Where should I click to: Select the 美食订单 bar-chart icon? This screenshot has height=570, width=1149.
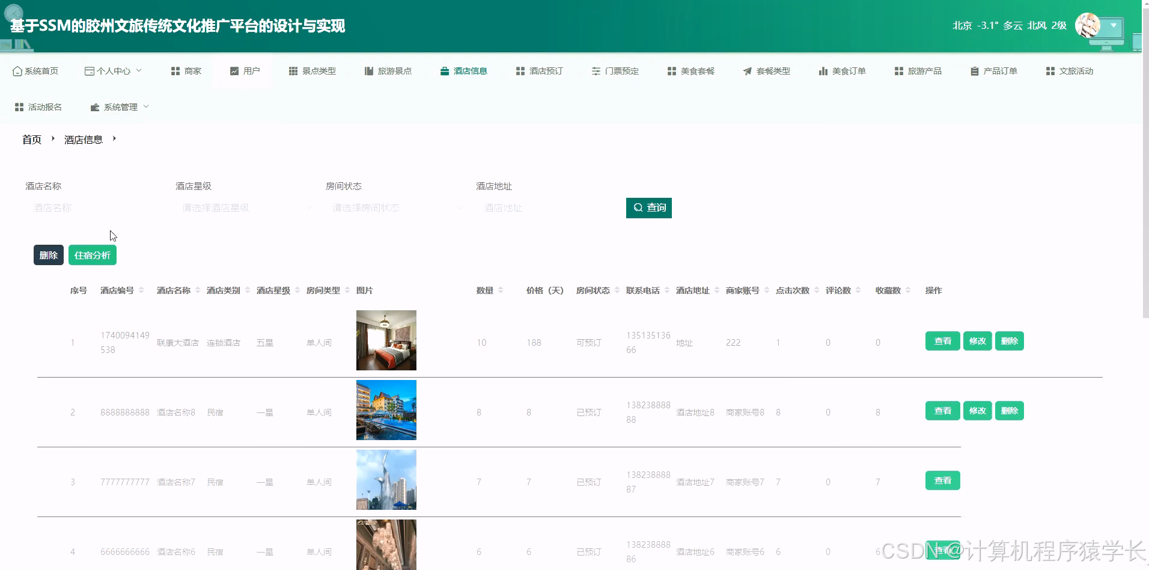pyautogui.click(x=823, y=70)
